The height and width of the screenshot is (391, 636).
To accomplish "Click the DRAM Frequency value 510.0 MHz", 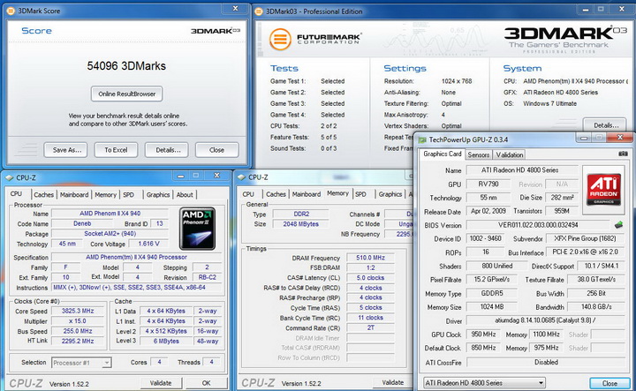I will tap(370, 258).
